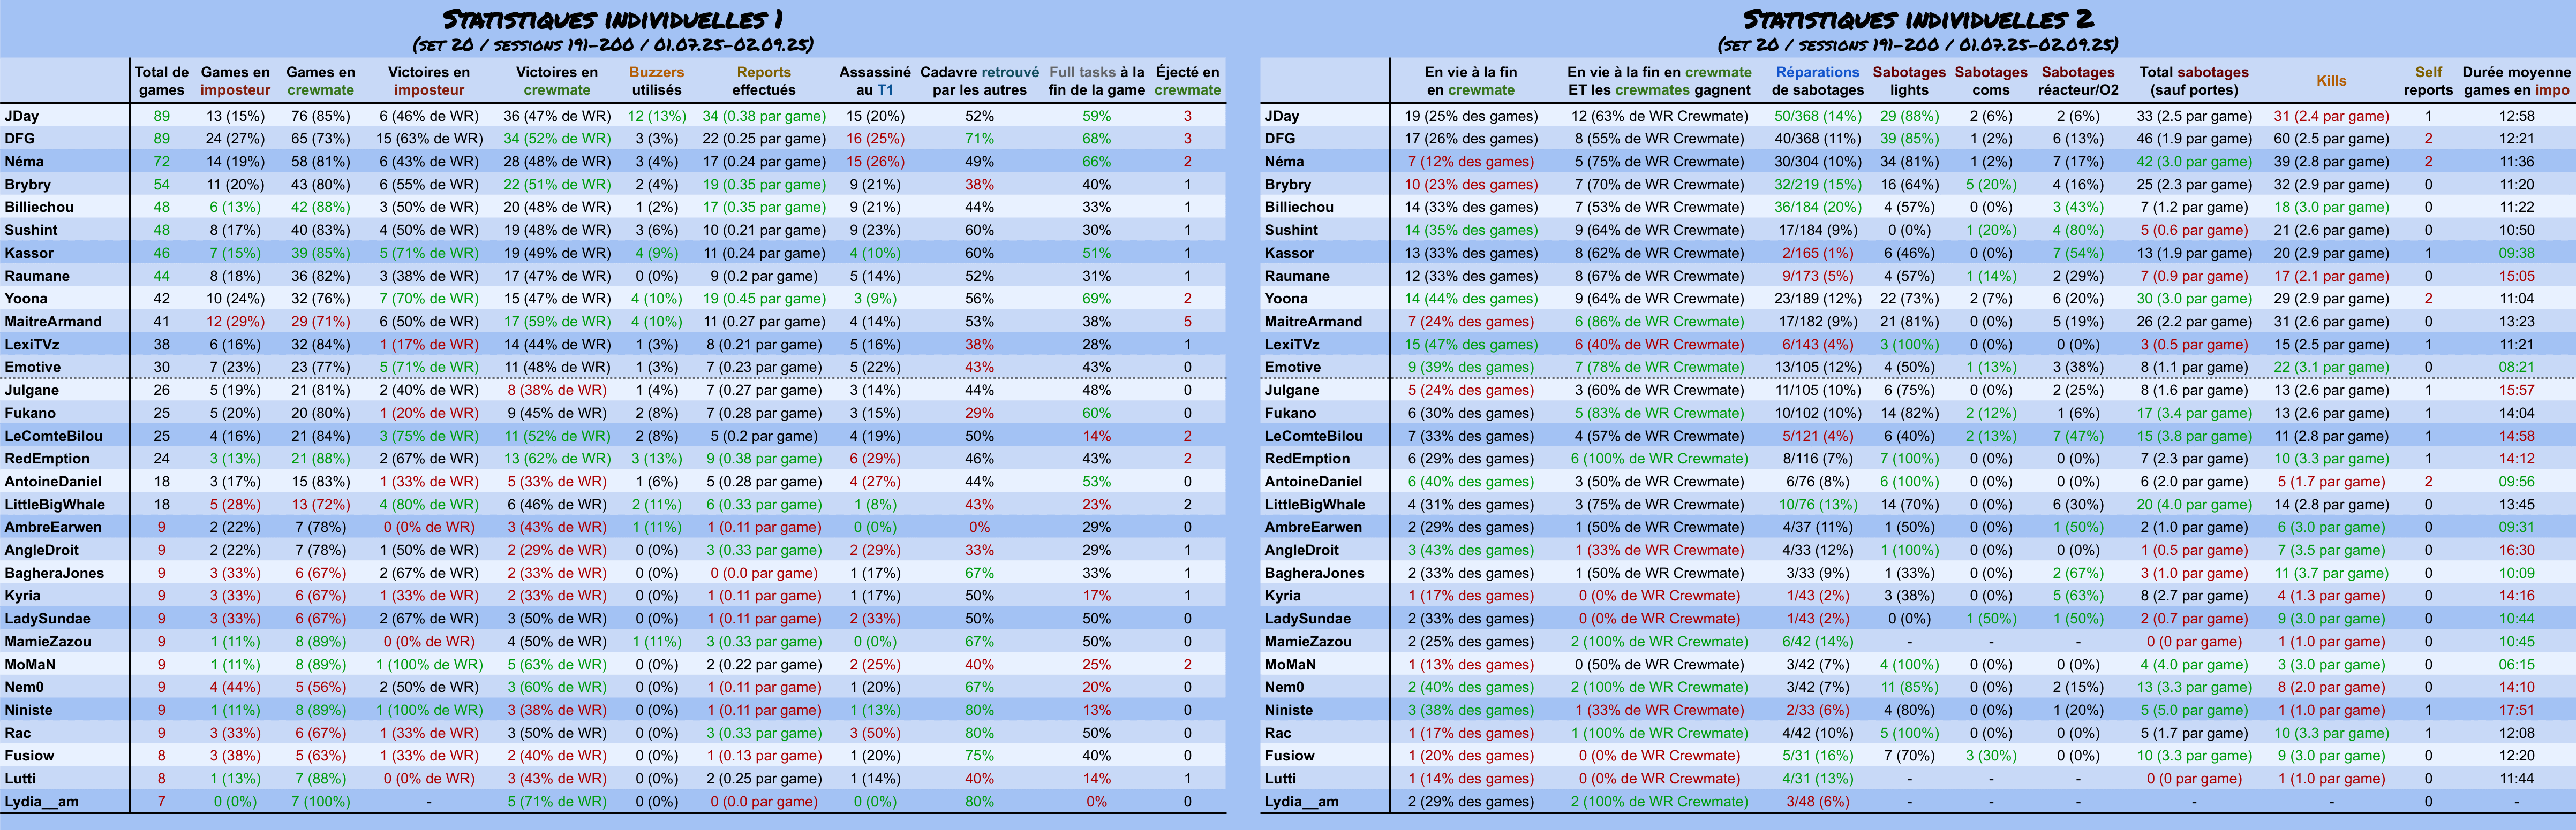Click Yoona's '69%' full tasks cell
Viewport: 2576px width, 830px height.
pos(1096,299)
